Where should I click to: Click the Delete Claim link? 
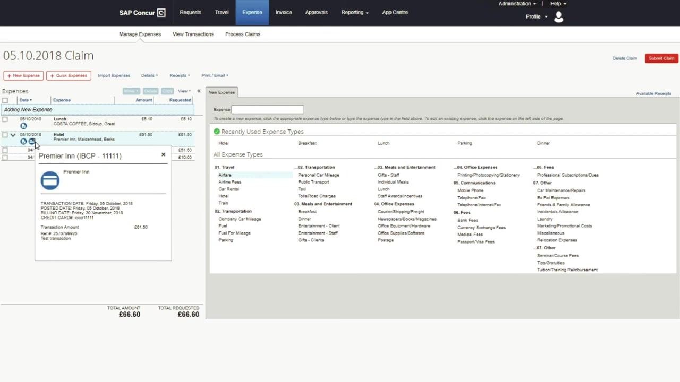(625, 58)
